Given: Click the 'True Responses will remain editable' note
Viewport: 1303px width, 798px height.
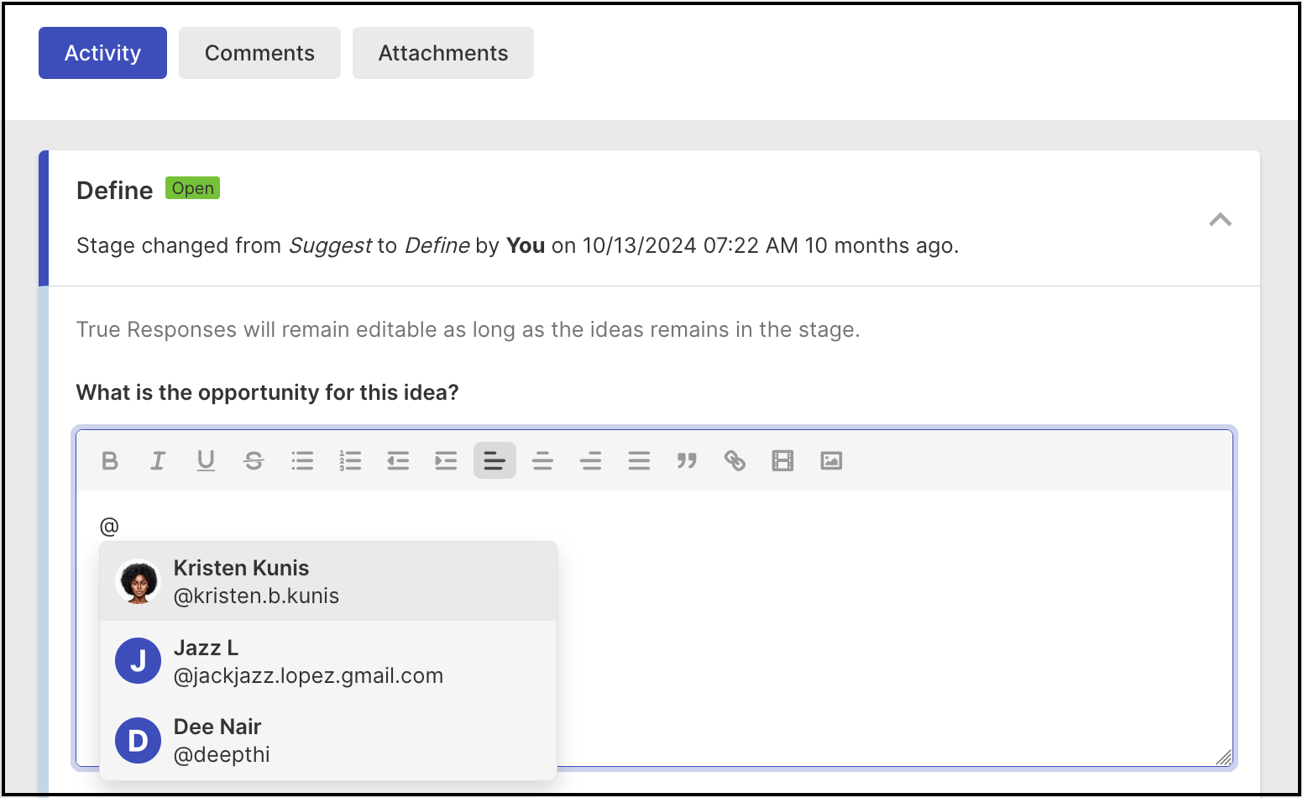Looking at the screenshot, I should click(468, 329).
